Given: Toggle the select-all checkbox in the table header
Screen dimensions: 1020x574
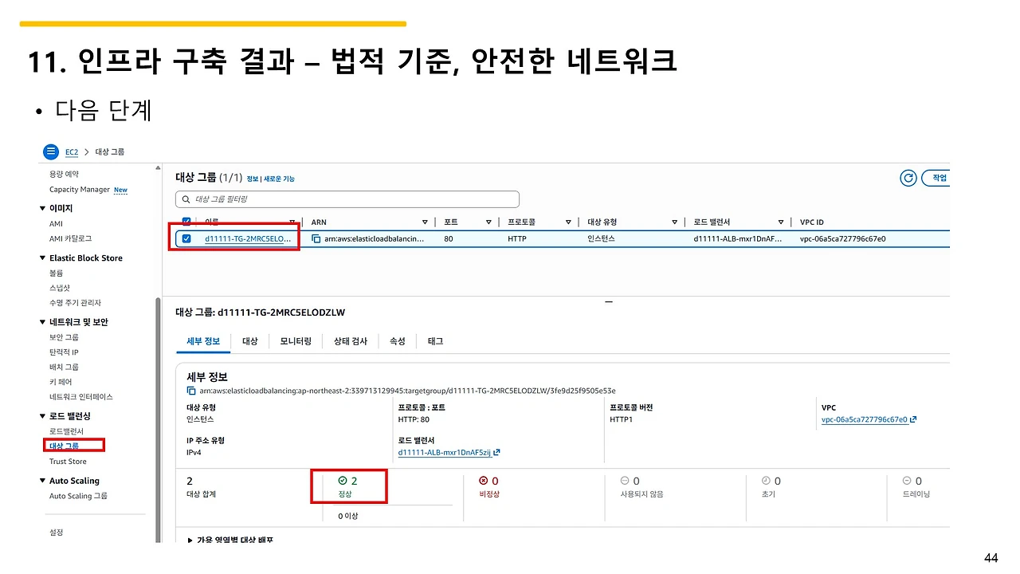Looking at the screenshot, I should pyautogui.click(x=186, y=222).
